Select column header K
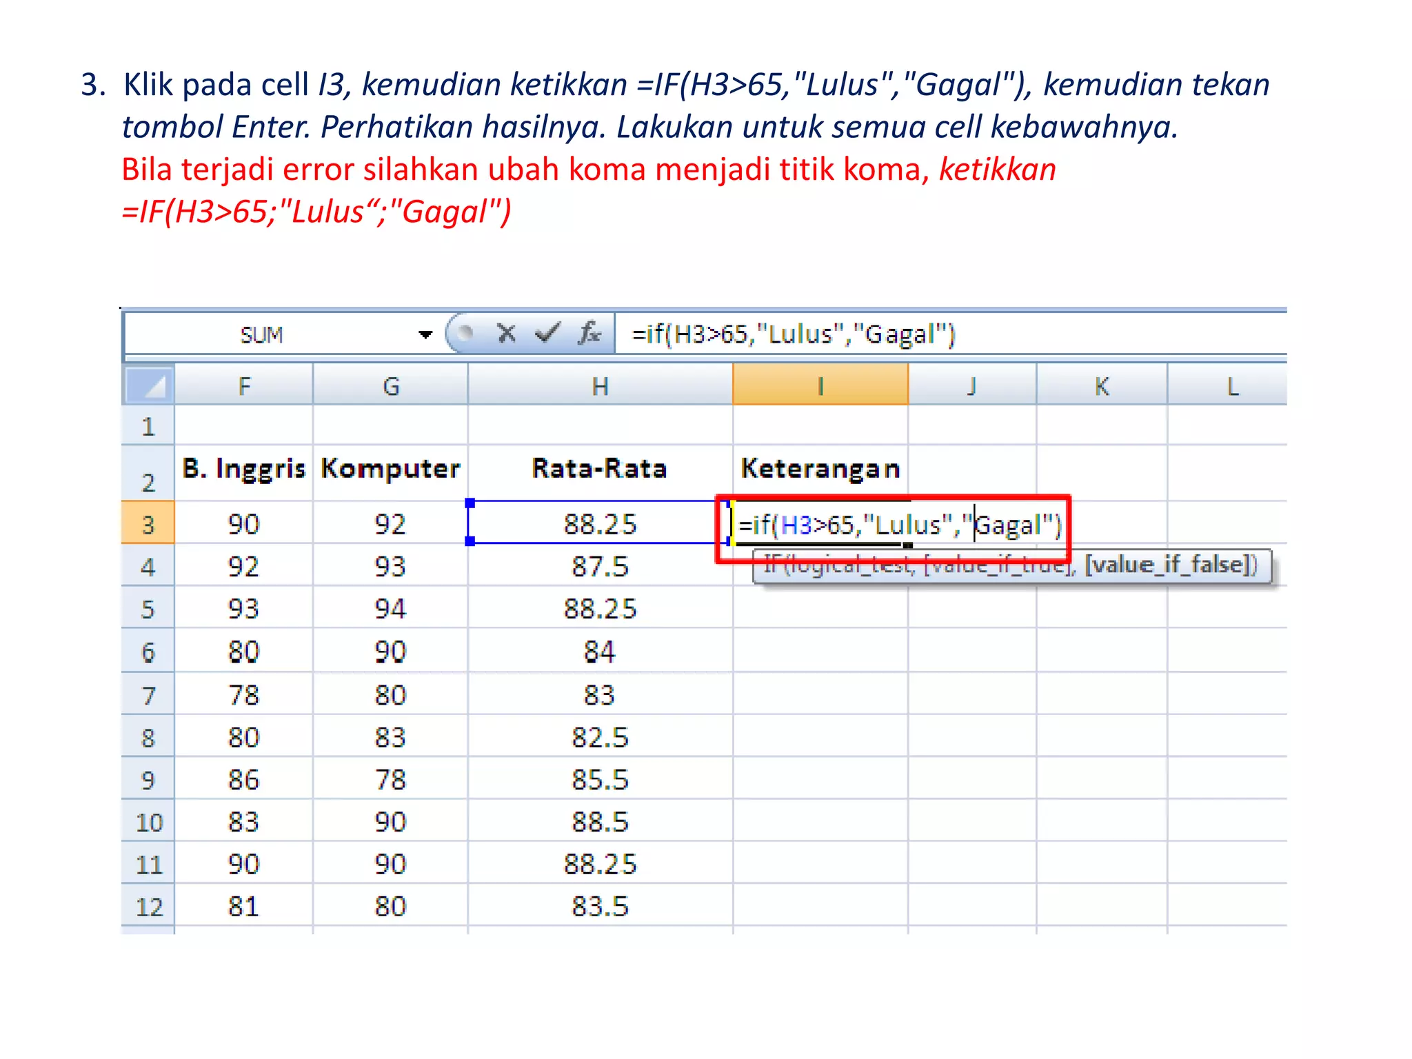Viewport: 1412px width, 1059px height. [x=1101, y=386]
